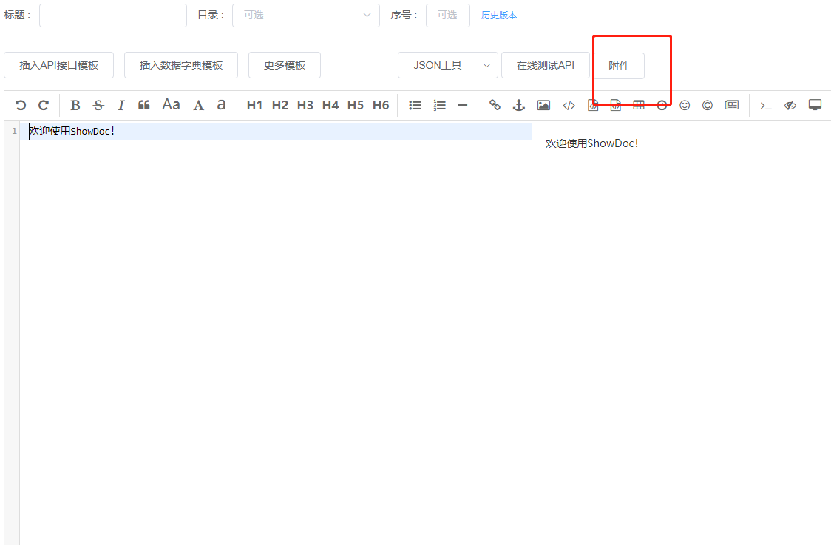Insert H5 heading

click(x=356, y=105)
